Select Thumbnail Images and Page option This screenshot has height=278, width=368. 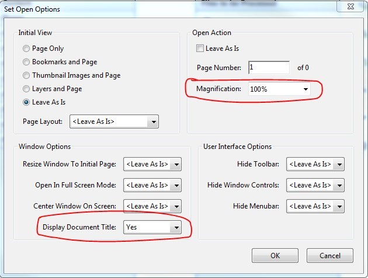[x=26, y=75]
